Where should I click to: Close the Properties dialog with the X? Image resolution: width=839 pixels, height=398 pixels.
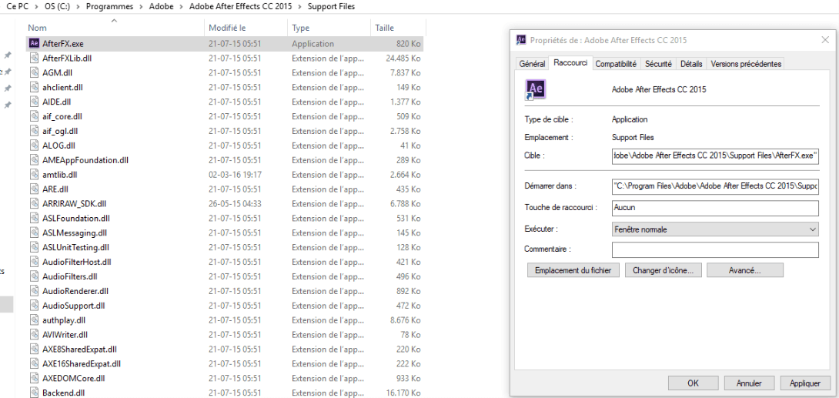click(824, 39)
